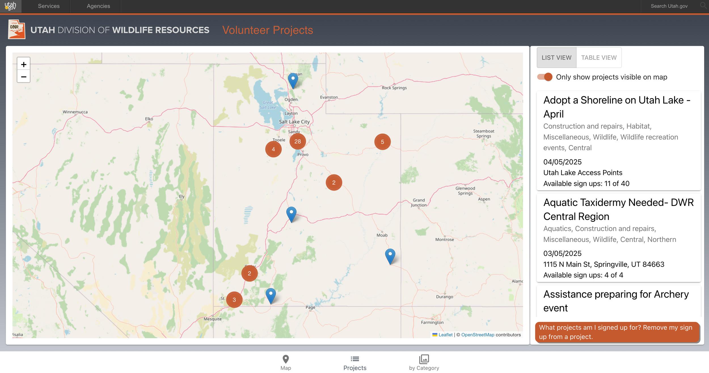
Task: Expand the cluster labeled 28 near Salt Lake
Action: tap(298, 141)
